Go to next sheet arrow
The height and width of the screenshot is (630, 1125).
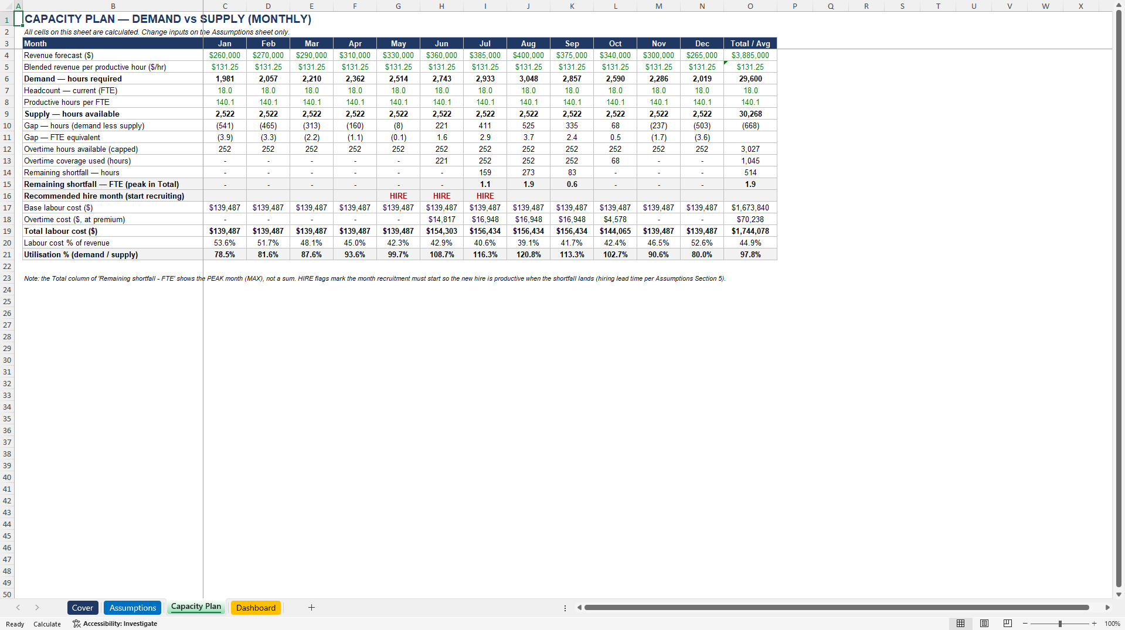pyautogui.click(x=37, y=608)
